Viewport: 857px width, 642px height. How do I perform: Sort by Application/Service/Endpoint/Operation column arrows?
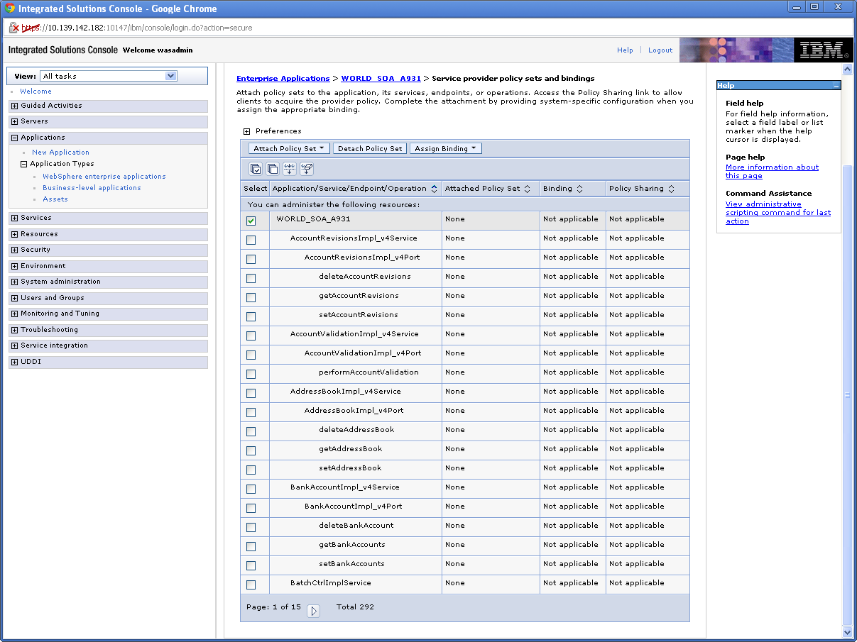(x=434, y=189)
